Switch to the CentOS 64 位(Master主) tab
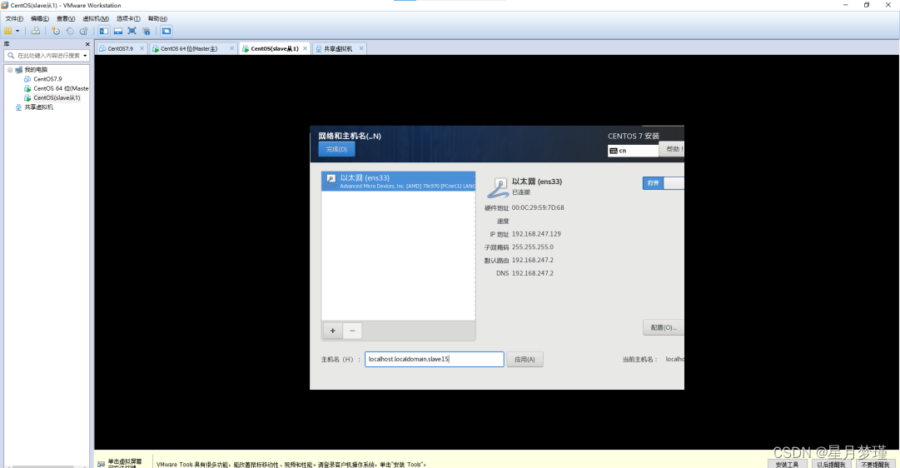The width and height of the screenshot is (900, 468). tap(189, 49)
